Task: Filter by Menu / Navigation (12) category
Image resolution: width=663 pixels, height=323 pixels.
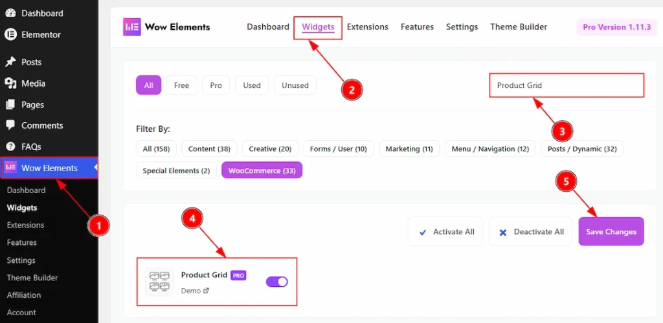Action: (490, 149)
